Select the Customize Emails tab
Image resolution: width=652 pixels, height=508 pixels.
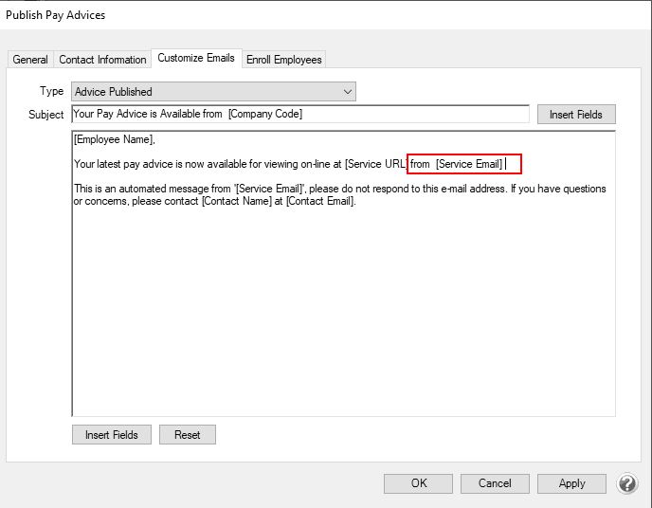pyautogui.click(x=196, y=58)
